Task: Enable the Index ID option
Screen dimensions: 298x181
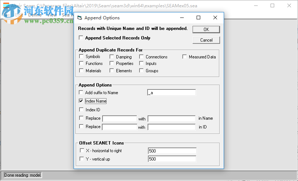Action: pyautogui.click(x=81, y=109)
